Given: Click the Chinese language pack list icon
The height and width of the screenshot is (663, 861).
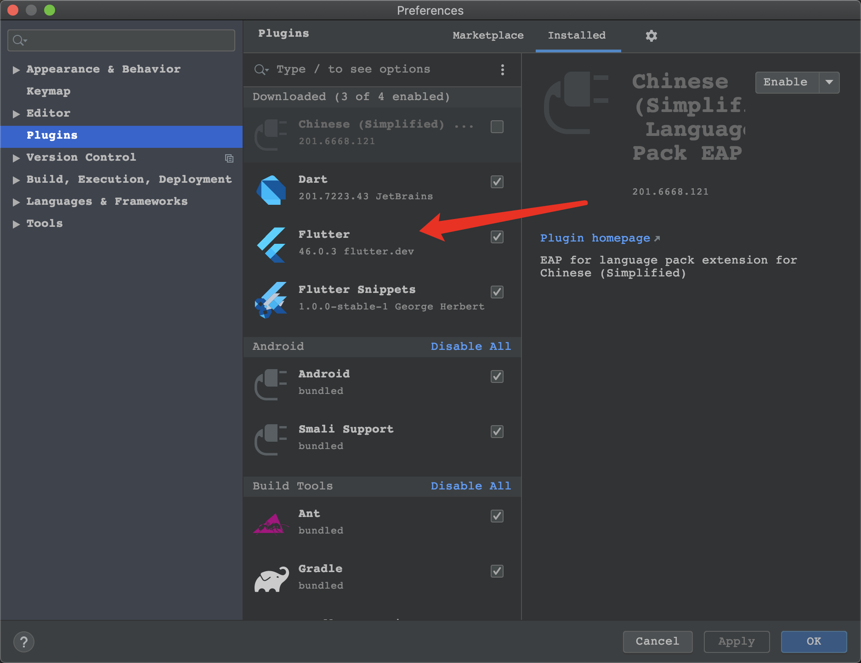Looking at the screenshot, I should (271, 135).
